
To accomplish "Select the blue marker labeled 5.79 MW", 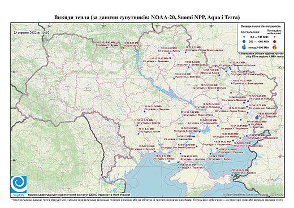I will pos(137,125).
